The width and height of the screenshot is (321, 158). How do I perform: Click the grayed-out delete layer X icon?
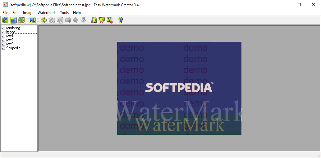coord(52,20)
